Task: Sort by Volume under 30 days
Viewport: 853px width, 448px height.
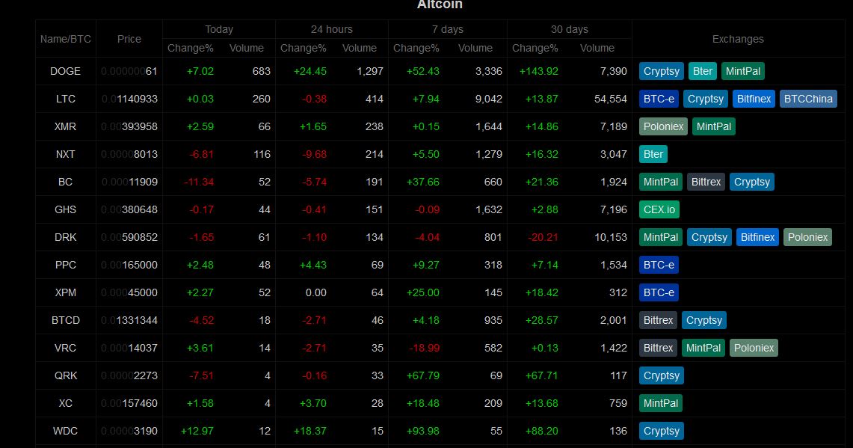Action: tap(597, 48)
